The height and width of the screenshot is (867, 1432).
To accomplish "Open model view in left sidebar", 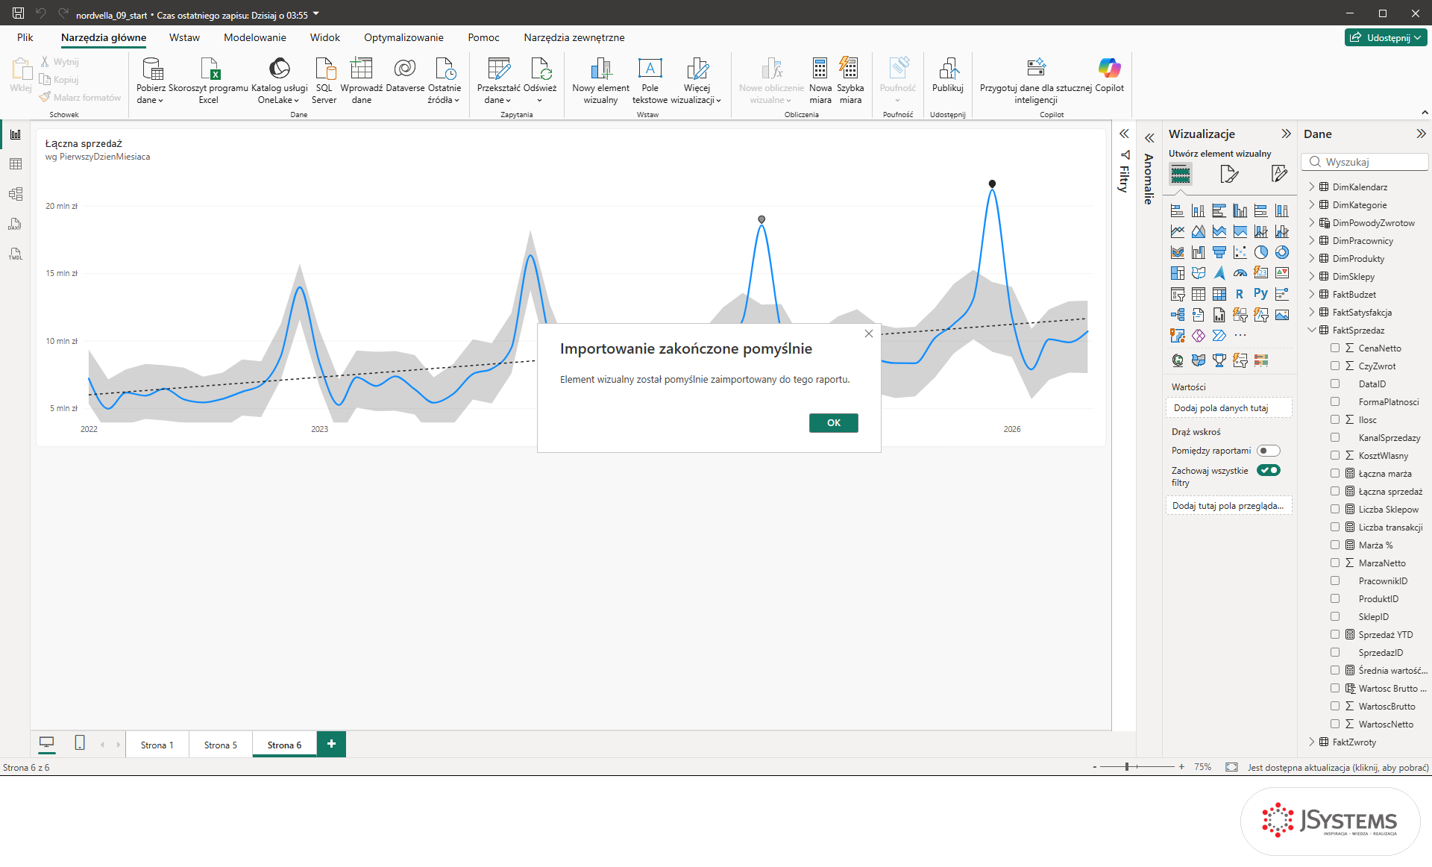I will (x=16, y=194).
